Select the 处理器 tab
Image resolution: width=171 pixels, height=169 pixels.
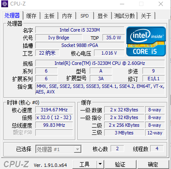[x=12, y=15]
